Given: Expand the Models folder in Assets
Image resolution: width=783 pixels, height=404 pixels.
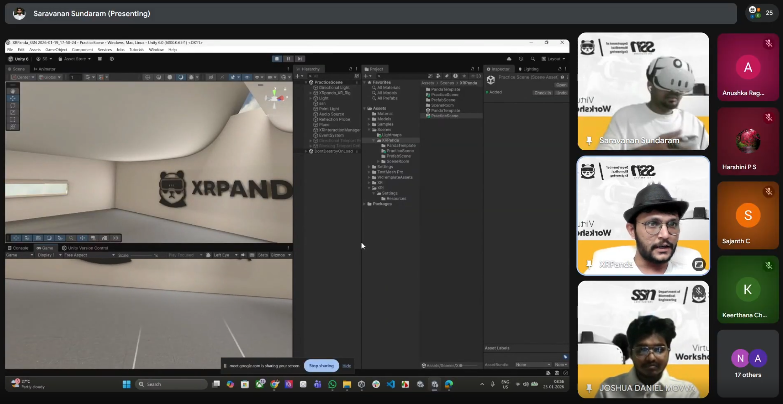Looking at the screenshot, I should tap(369, 119).
